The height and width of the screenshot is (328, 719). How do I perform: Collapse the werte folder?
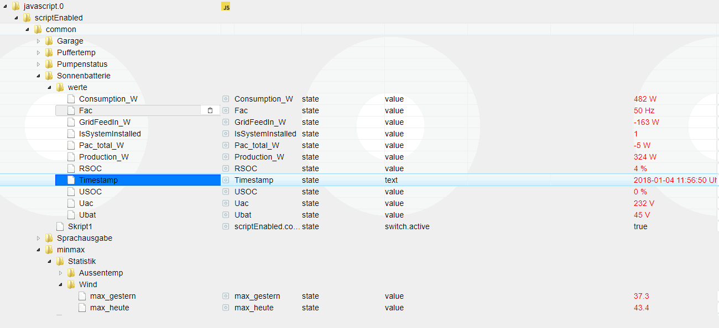tap(50, 88)
